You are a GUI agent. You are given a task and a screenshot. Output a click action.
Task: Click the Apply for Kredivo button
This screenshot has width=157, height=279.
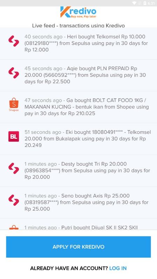[78, 247]
